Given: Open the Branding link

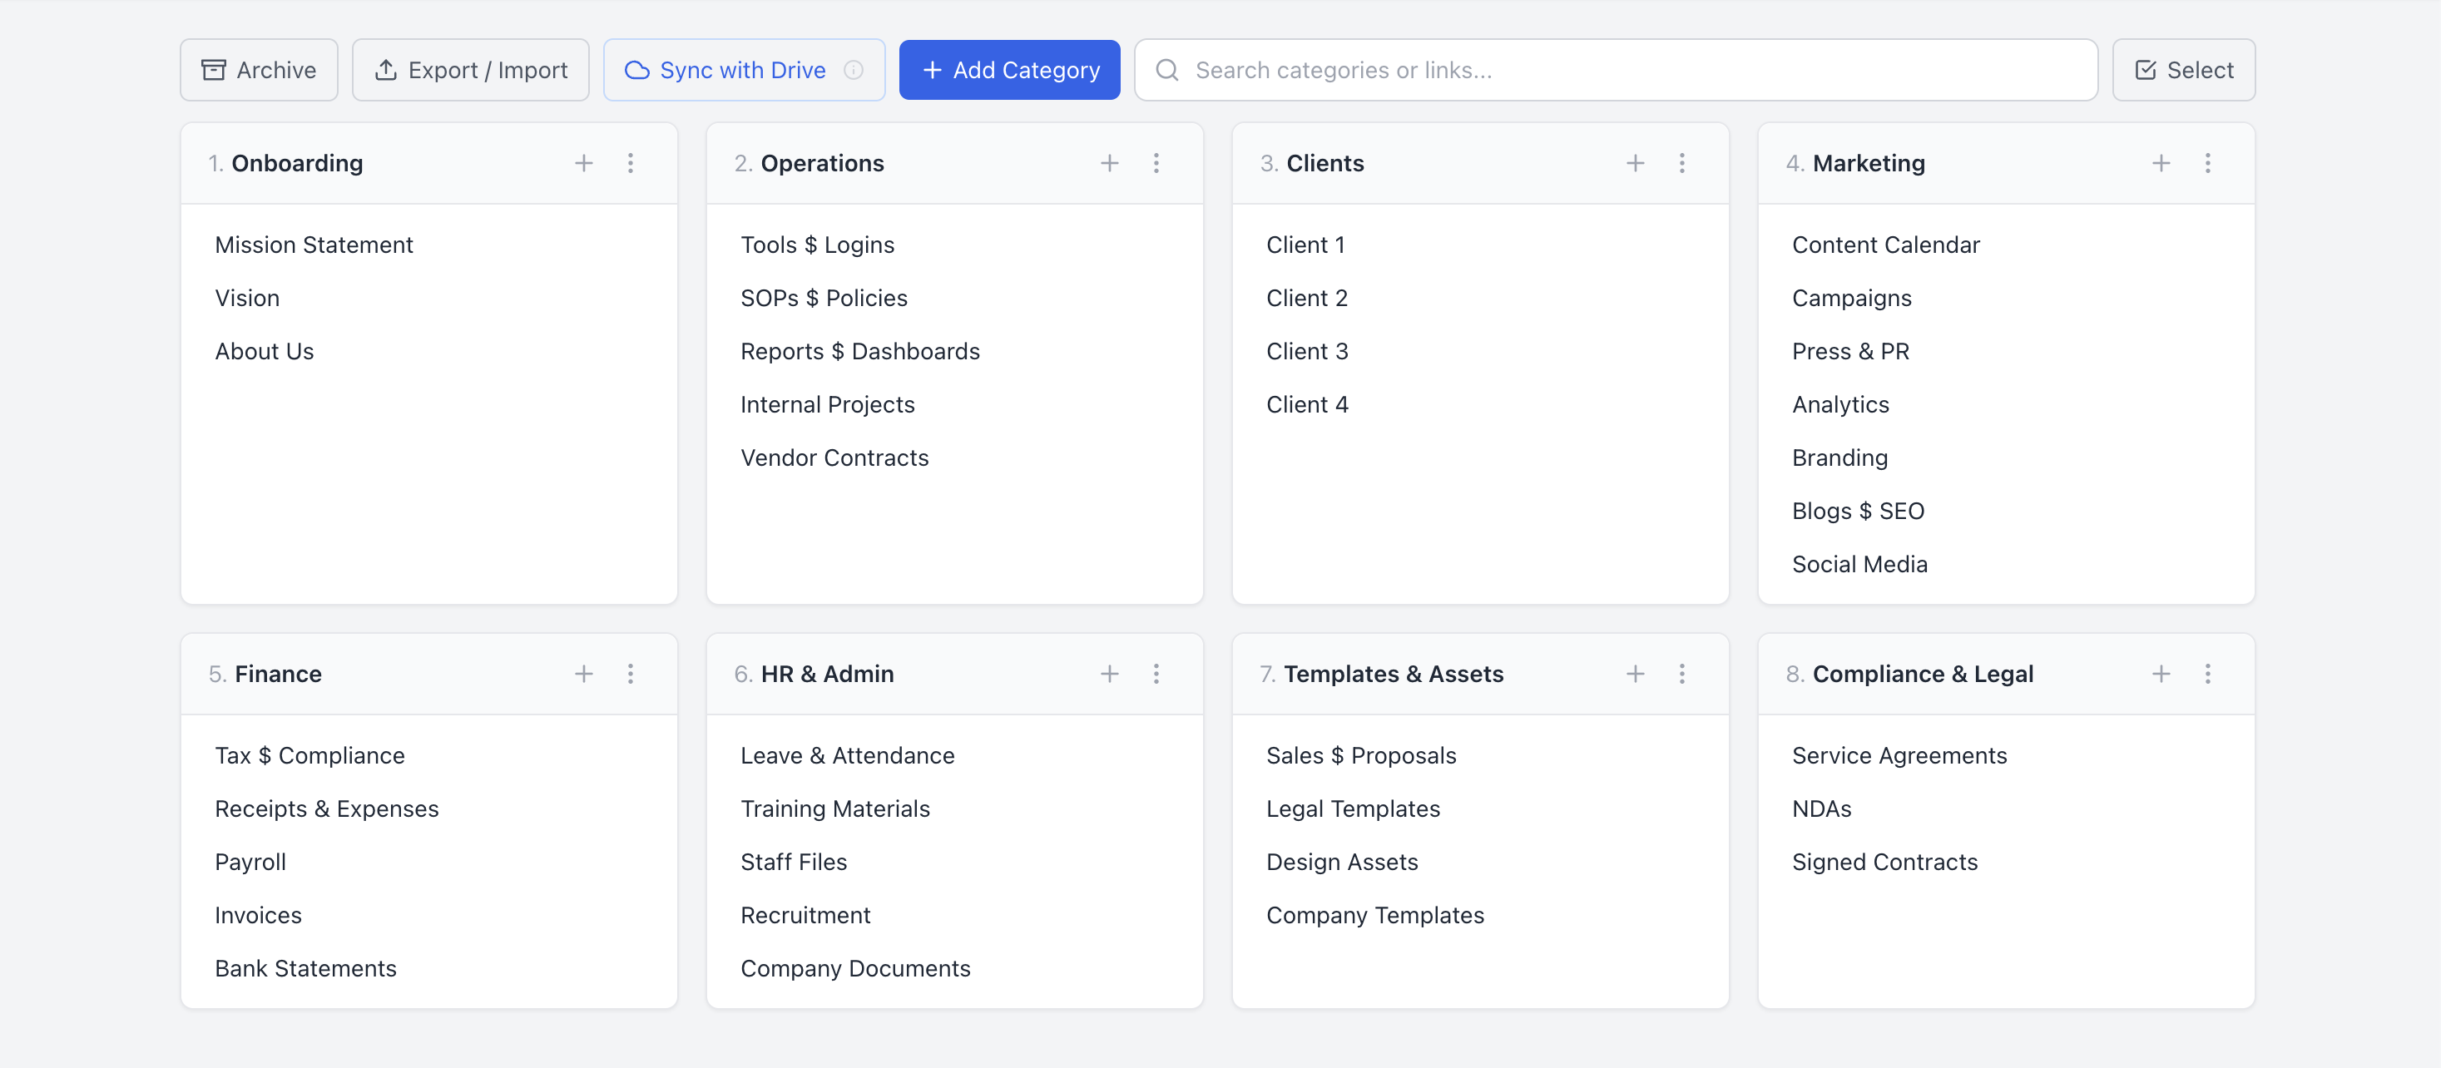Looking at the screenshot, I should pos(1840,457).
